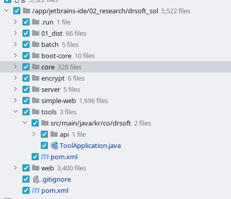
Task: Uncheck the core folder checkbox
Action: click(x=26, y=67)
